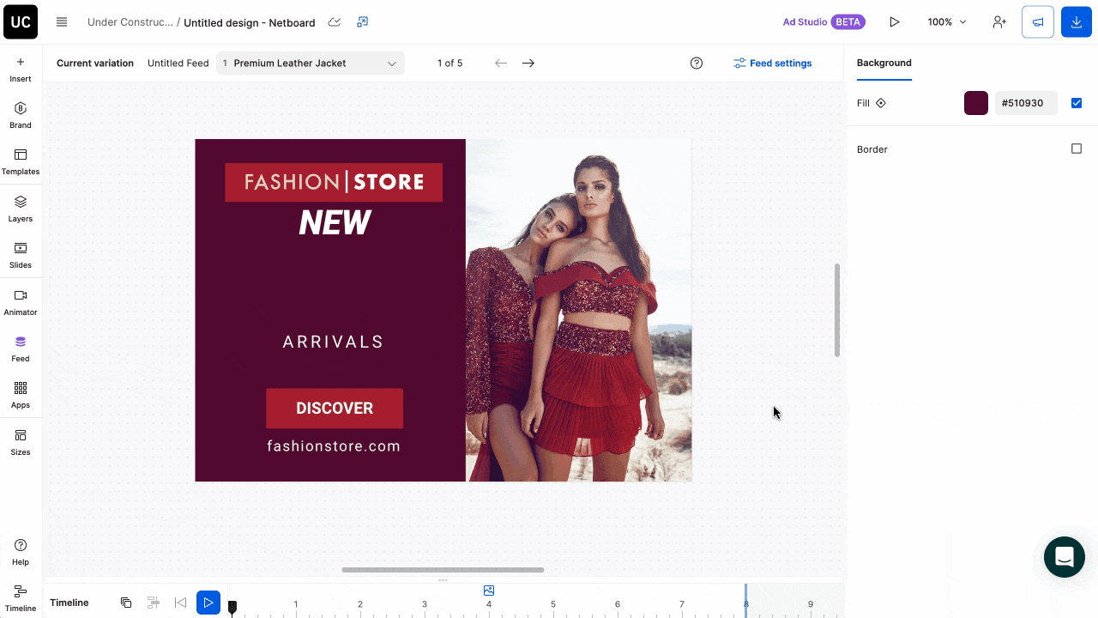Viewport: 1098px width, 618px height.
Task: Enable the Border checkbox
Action: [x=1077, y=148]
